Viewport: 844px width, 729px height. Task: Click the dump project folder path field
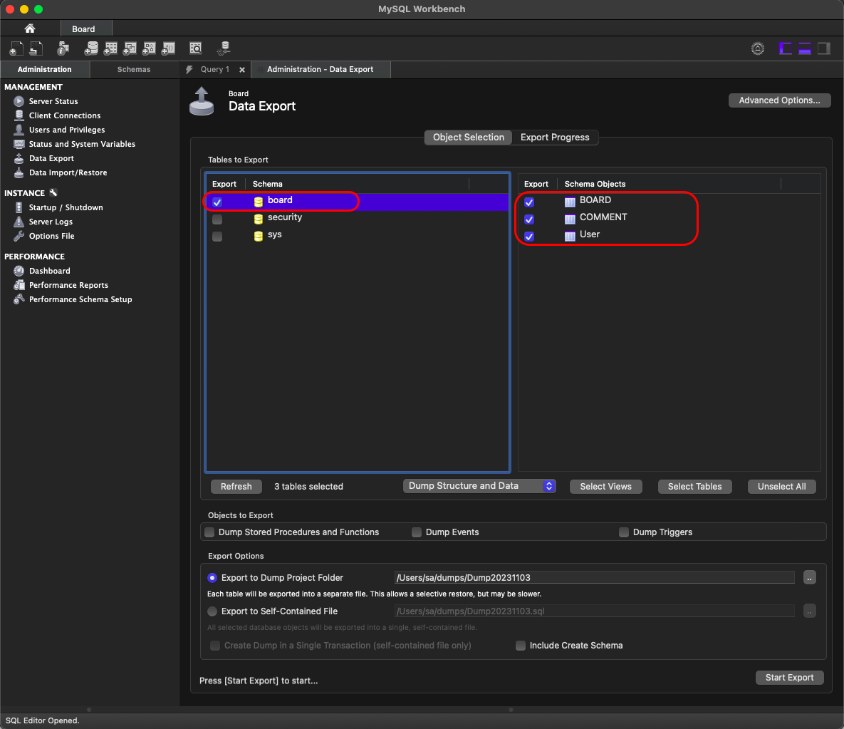click(594, 578)
